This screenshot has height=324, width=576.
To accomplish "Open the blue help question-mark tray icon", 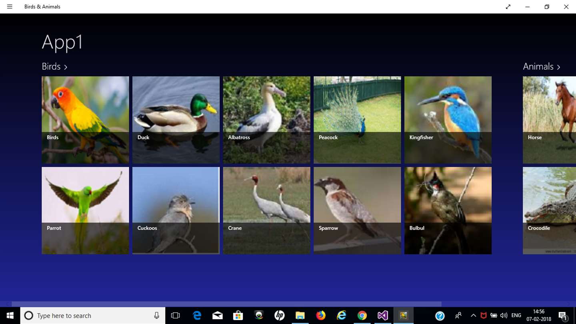I will tap(440, 316).
